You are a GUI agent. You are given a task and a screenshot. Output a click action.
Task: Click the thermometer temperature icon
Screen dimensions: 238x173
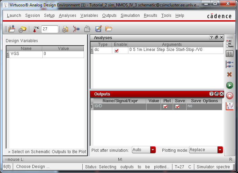point(36,29)
